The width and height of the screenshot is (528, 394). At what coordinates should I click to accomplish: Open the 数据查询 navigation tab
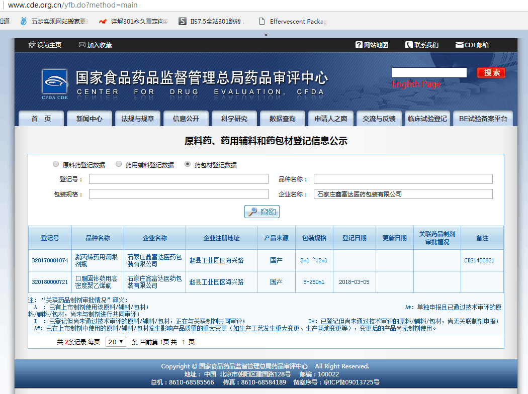coord(282,119)
